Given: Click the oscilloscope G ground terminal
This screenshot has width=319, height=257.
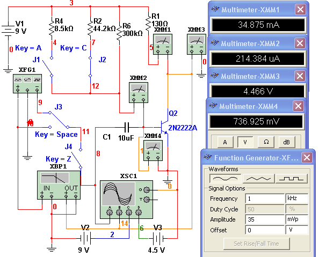Looking at the screenshot, I should click(x=147, y=190).
